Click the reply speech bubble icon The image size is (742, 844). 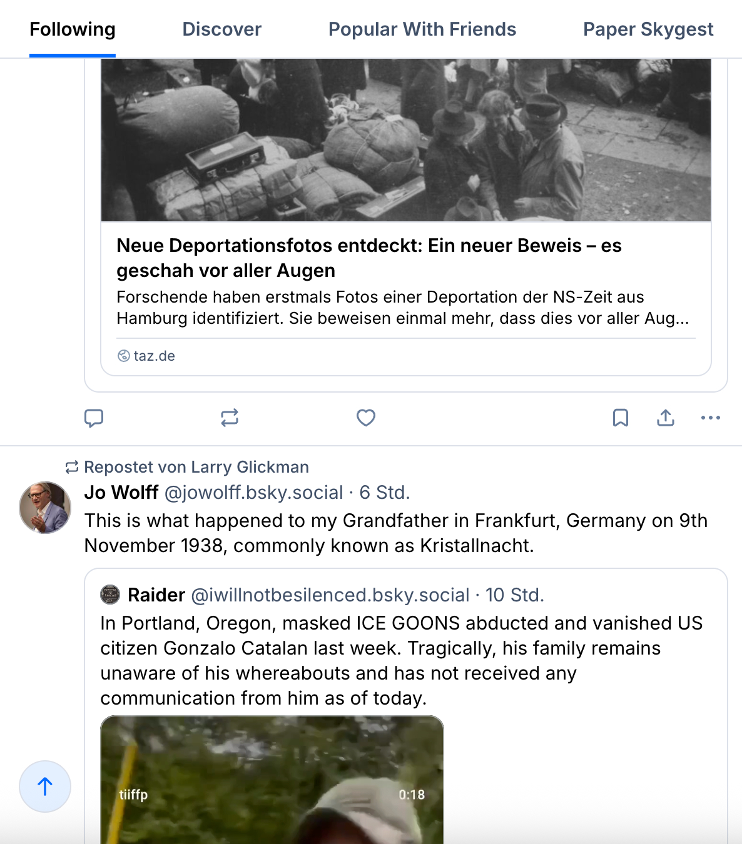click(94, 418)
